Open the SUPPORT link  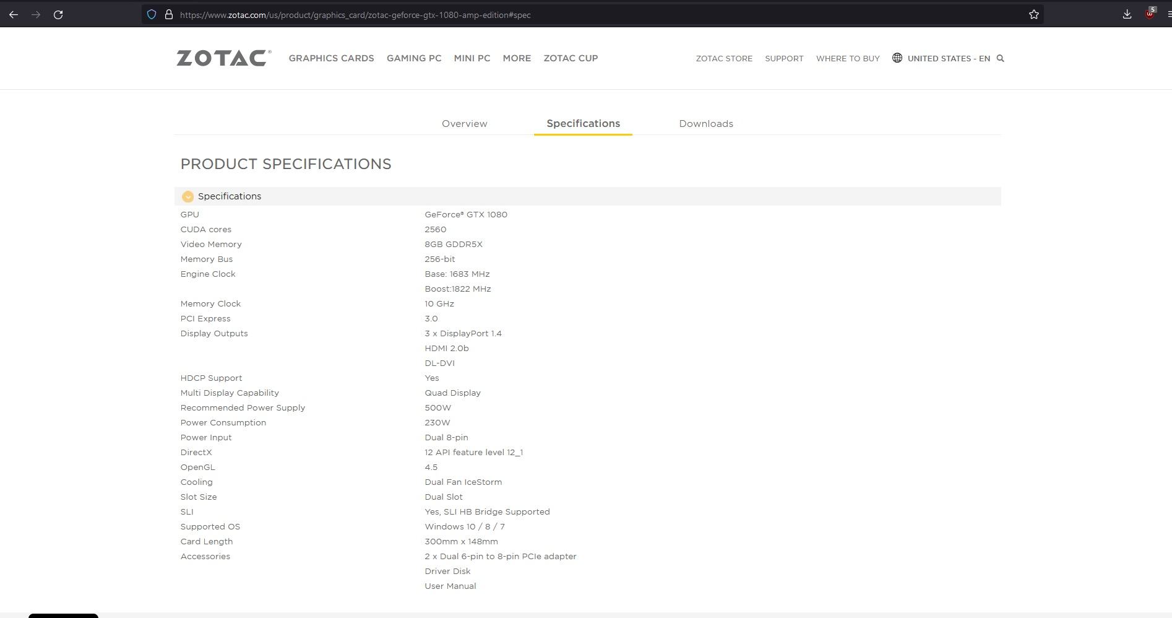click(784, 58)
